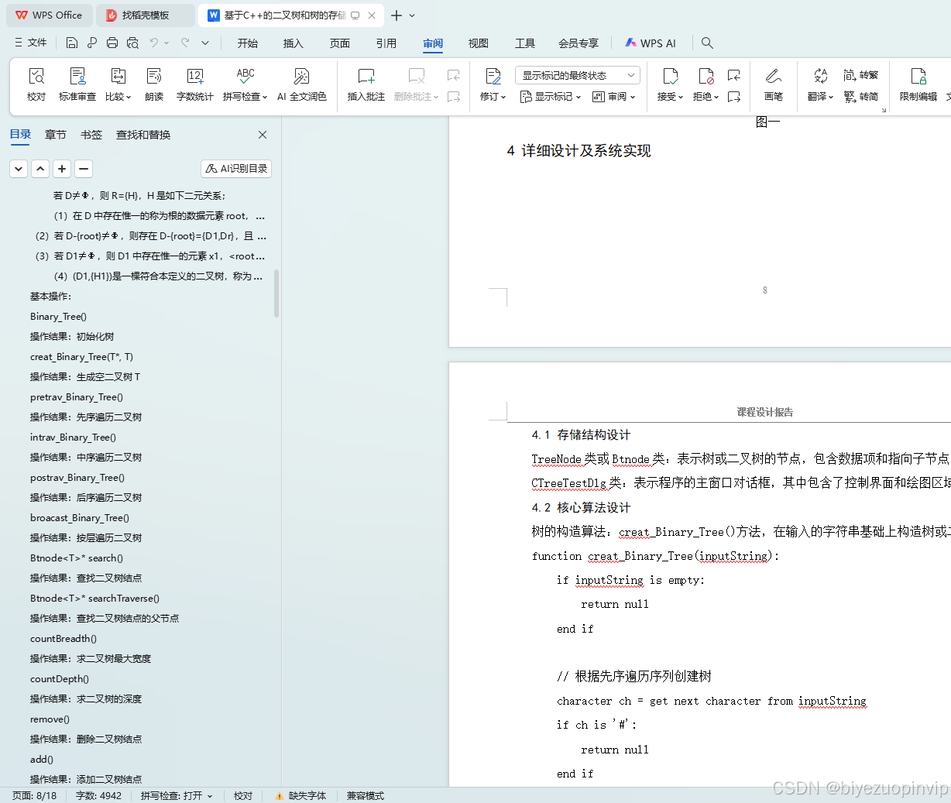Click the undo icon
951x803 pixels.
point(154,43)
